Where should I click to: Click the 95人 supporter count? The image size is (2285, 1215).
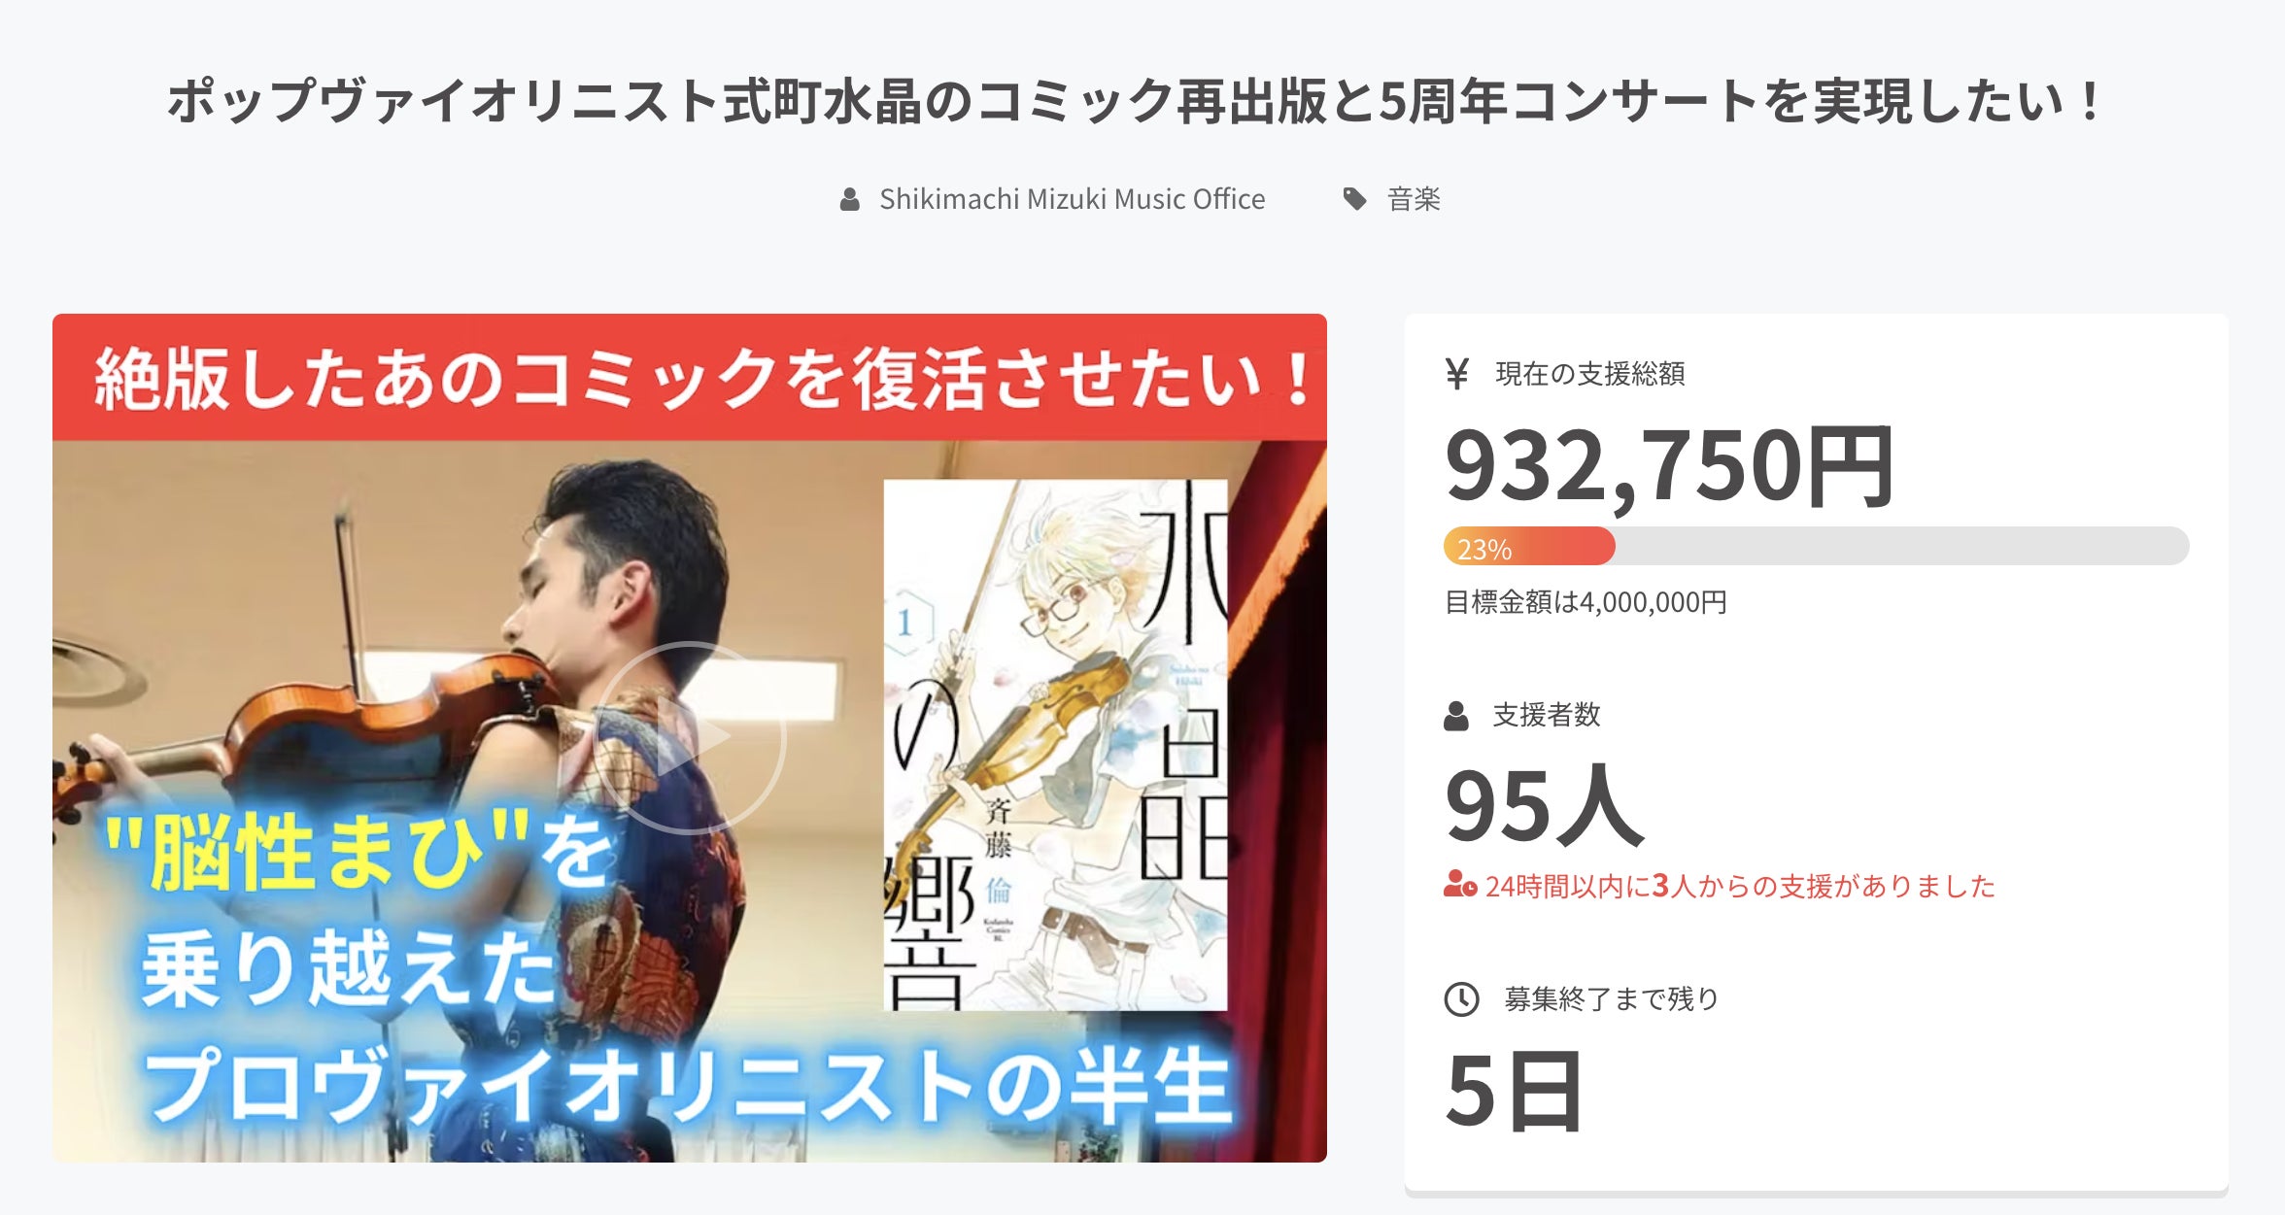(1544, 805)
